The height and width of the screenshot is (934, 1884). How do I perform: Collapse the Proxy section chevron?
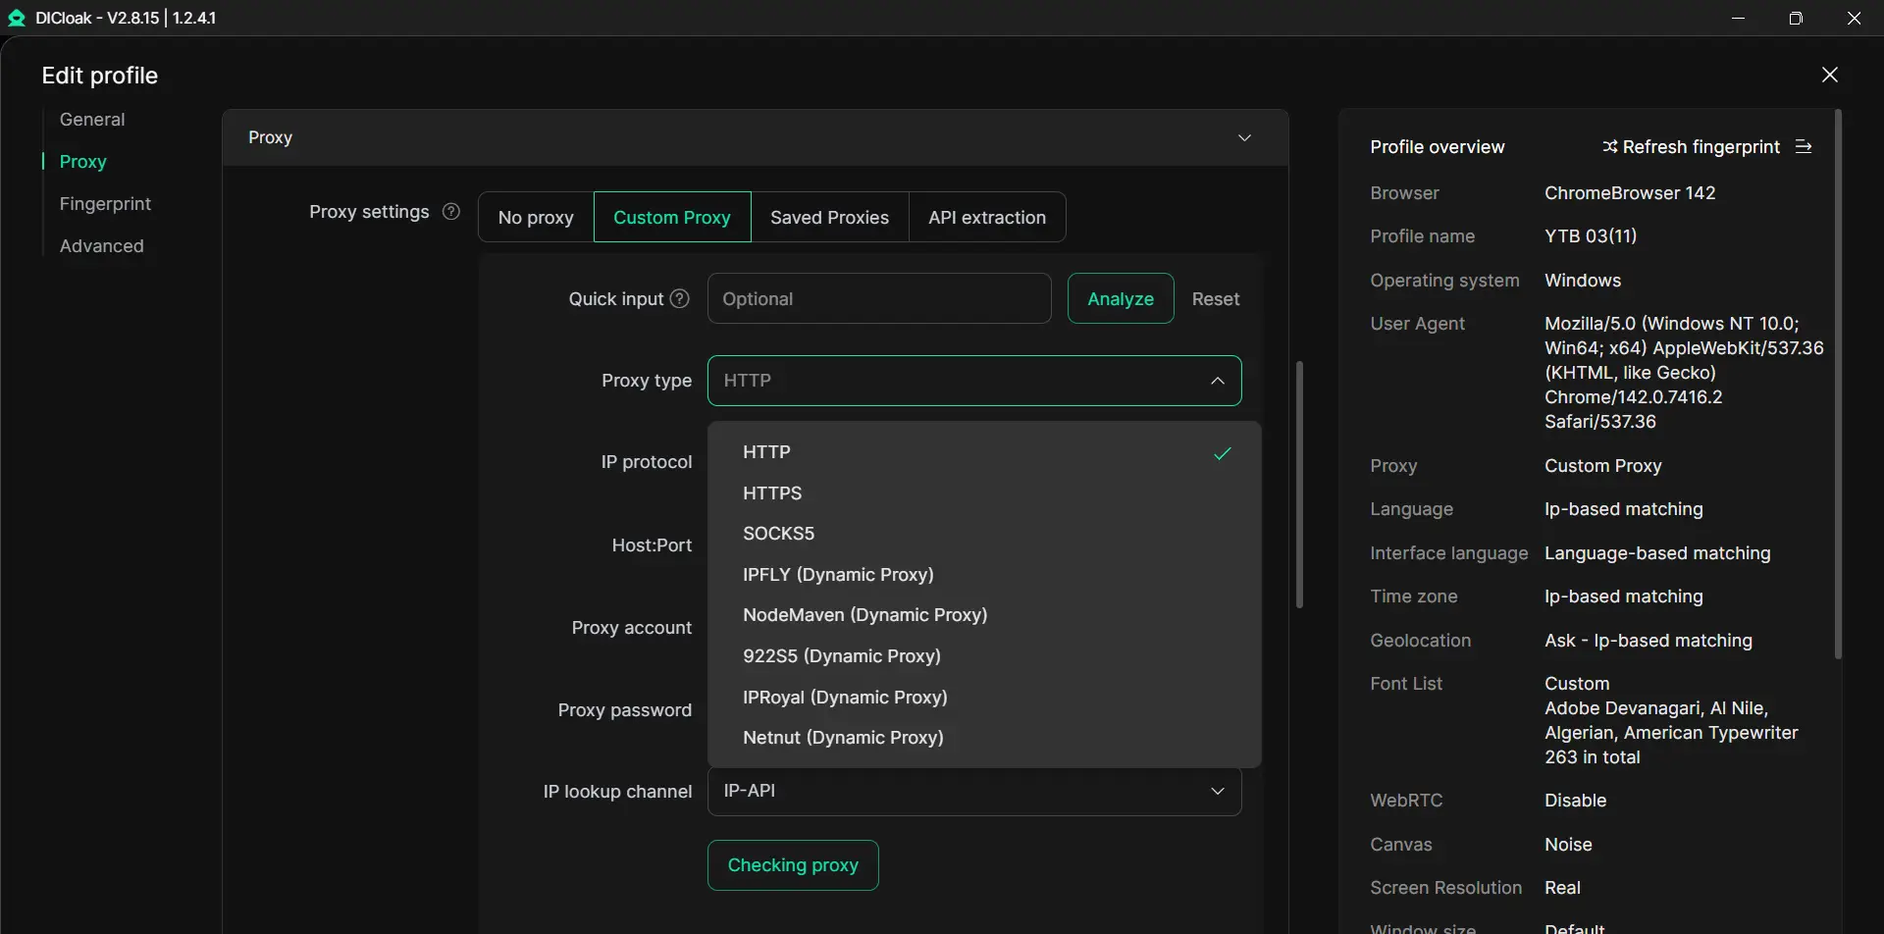(x=1244, y=138)
